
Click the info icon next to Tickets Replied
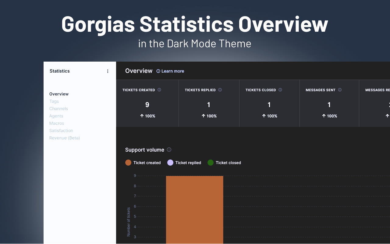pyautogui.click(x=220, y=90)
